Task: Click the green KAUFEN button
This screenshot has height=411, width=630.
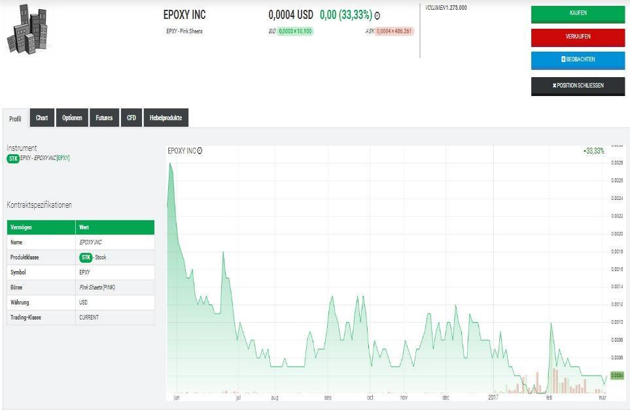Action: pos(578,14)
